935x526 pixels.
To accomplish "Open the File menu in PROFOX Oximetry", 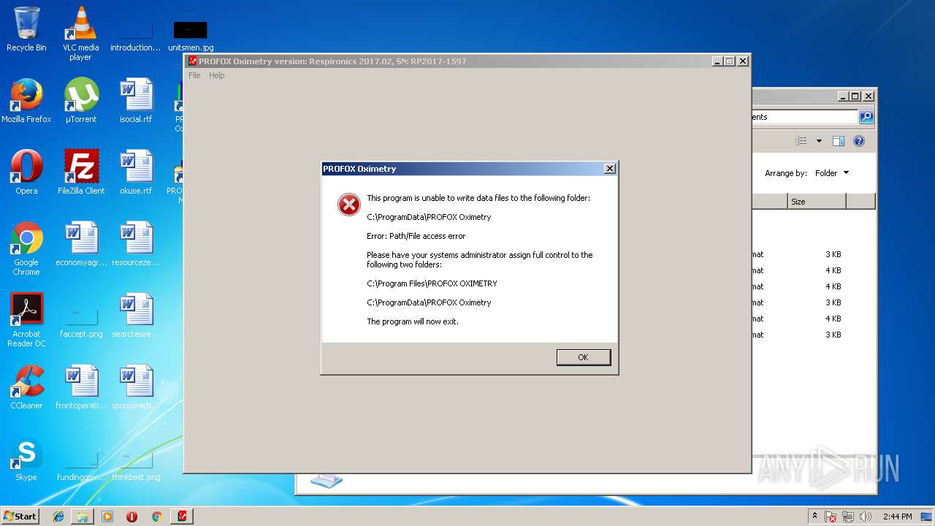I will coord(194,75).
